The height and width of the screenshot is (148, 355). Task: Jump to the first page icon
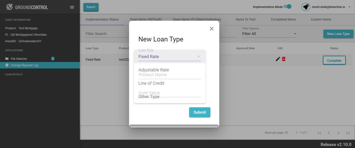click(x=319, y=133)
